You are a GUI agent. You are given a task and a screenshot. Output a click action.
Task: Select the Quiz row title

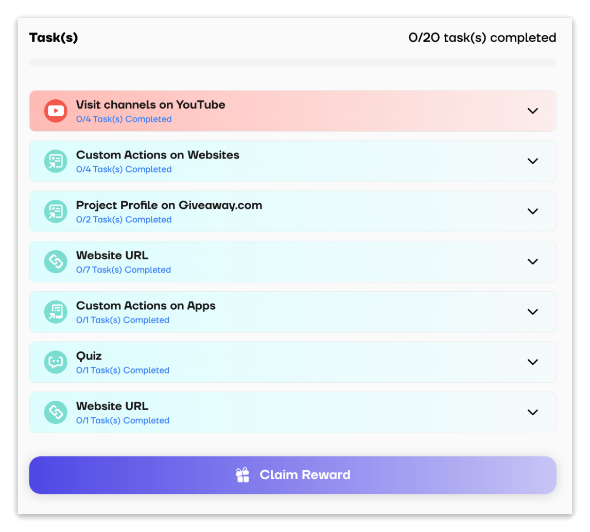click(x=89, y=356)
